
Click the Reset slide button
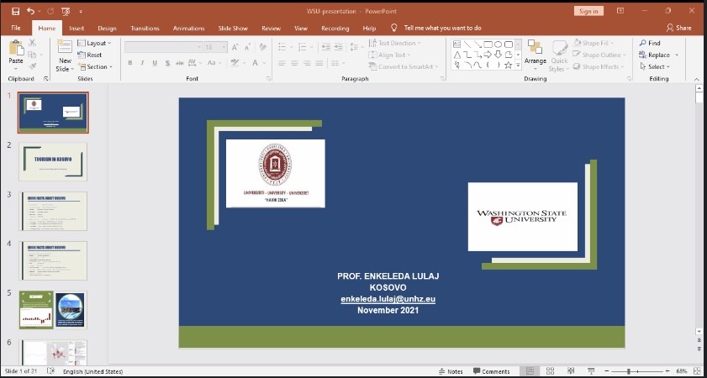(x=90, y=55)
